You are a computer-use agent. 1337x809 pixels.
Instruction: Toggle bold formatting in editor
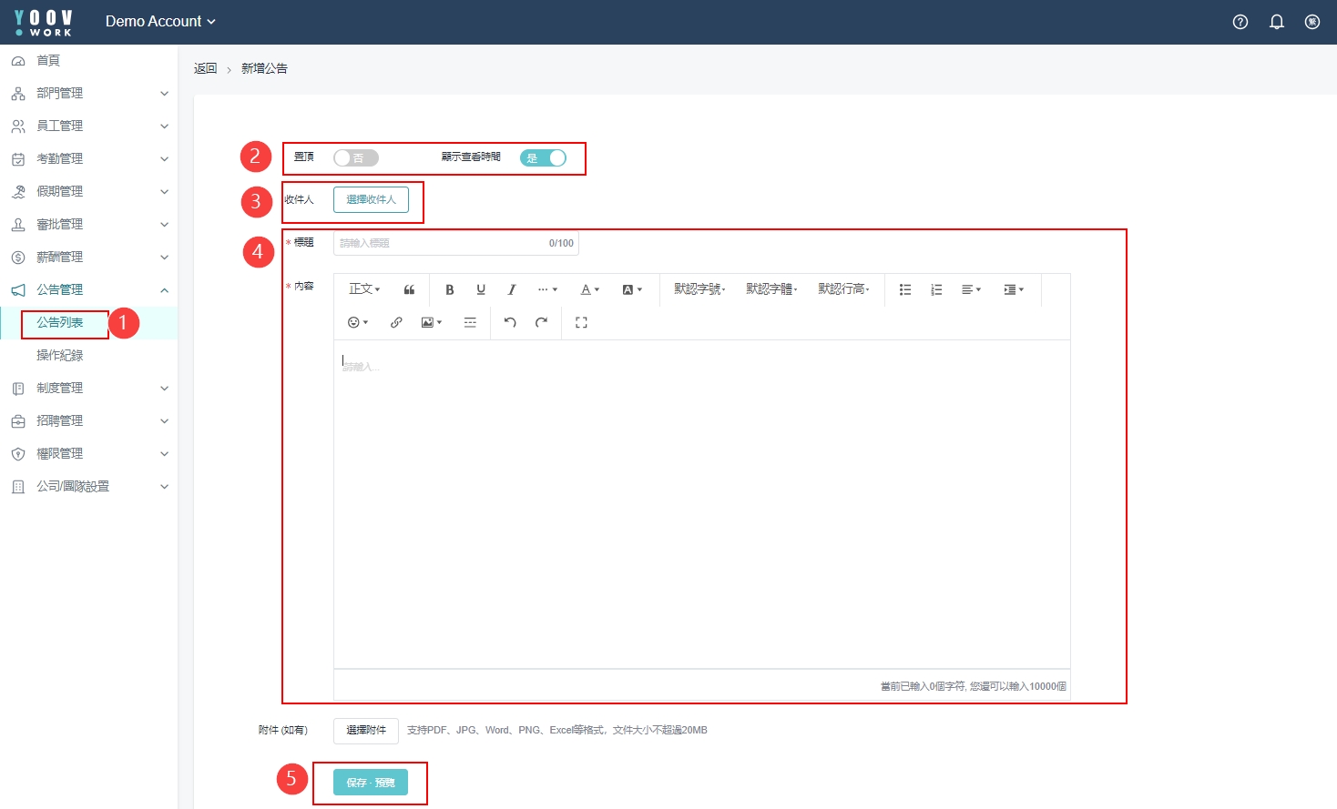pos(449,289)
